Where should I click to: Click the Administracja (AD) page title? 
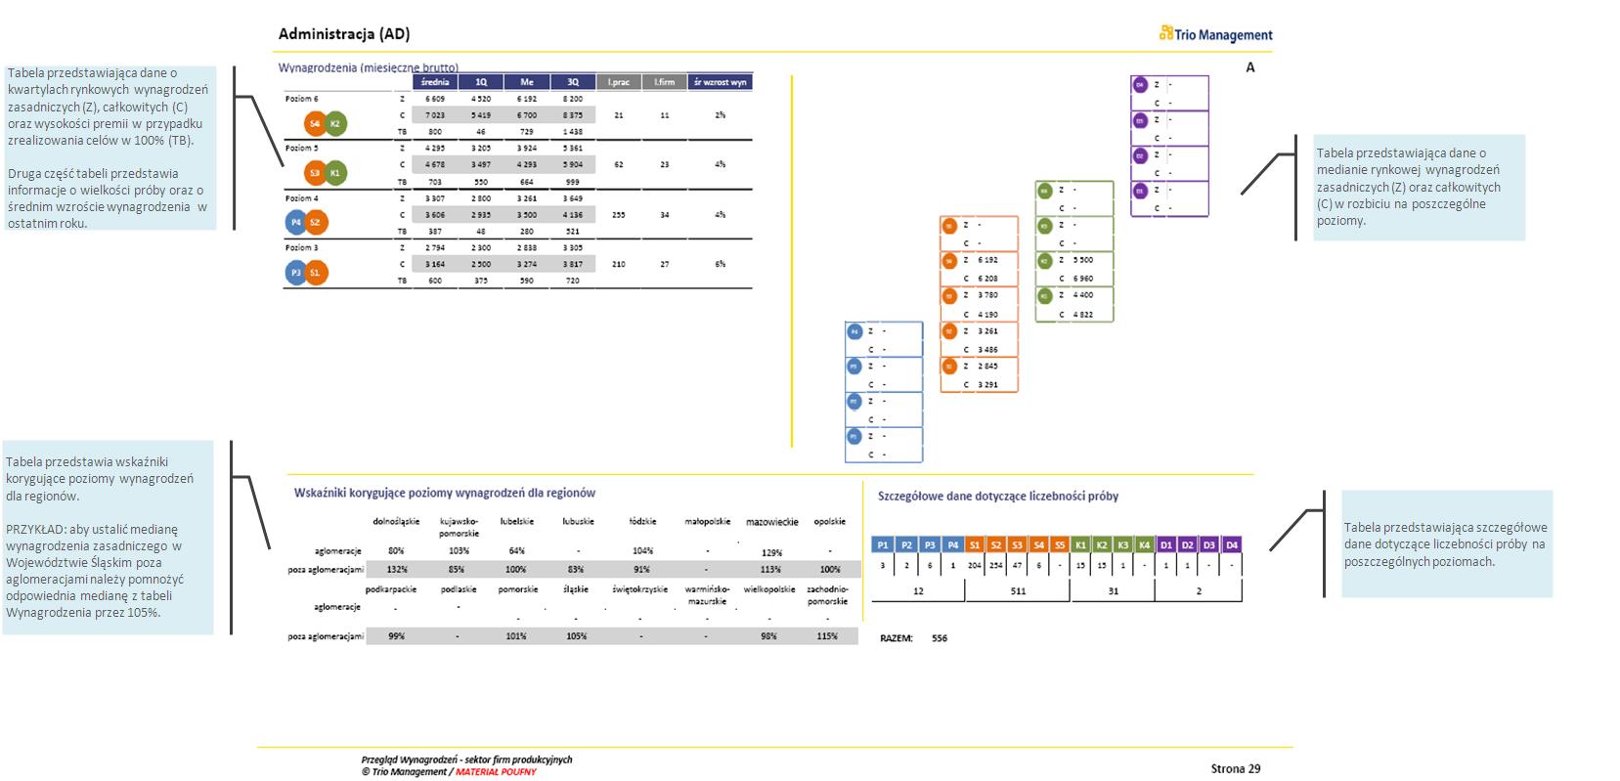pyautogui.click(x=344, y=34)
